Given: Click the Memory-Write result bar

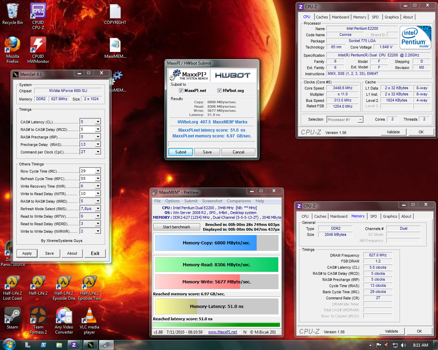Looking at the screenshot, I should [217, 282].
